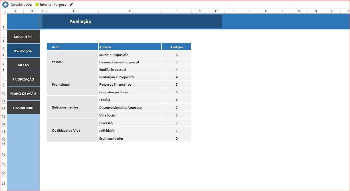Click the sensitivity label tag icon
The image size is (350, 191).
point(5,5)
